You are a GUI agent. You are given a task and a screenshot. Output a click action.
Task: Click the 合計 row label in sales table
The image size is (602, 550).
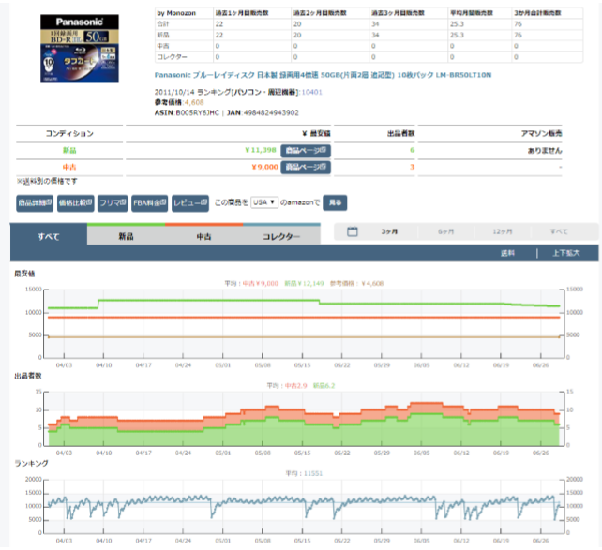click(x=163, y=23)
